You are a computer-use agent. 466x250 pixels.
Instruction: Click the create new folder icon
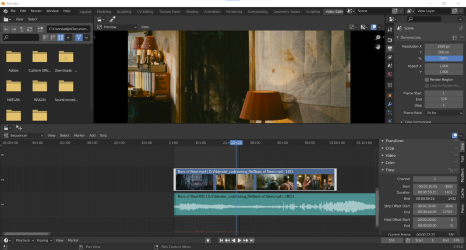pos(39,29)
